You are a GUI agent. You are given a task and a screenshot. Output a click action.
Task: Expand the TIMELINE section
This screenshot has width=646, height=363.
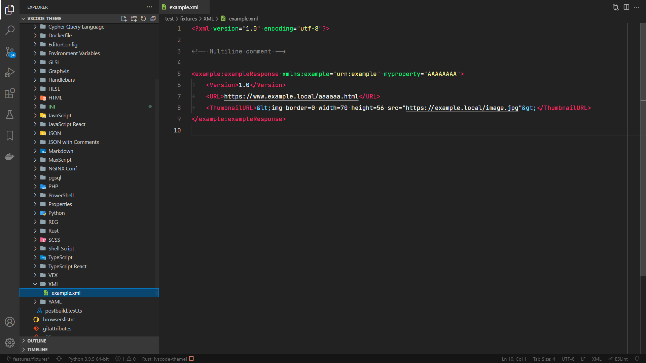(x=37, y=350)
